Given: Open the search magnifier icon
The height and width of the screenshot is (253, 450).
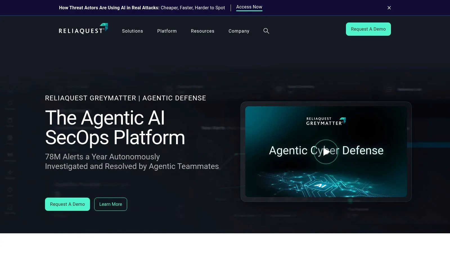Looking at the screenshot, I should (266, 31).
